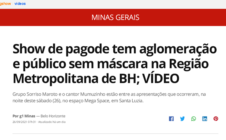
Task: Click the word VÍDEO in the headline
Action: (161, 79)
